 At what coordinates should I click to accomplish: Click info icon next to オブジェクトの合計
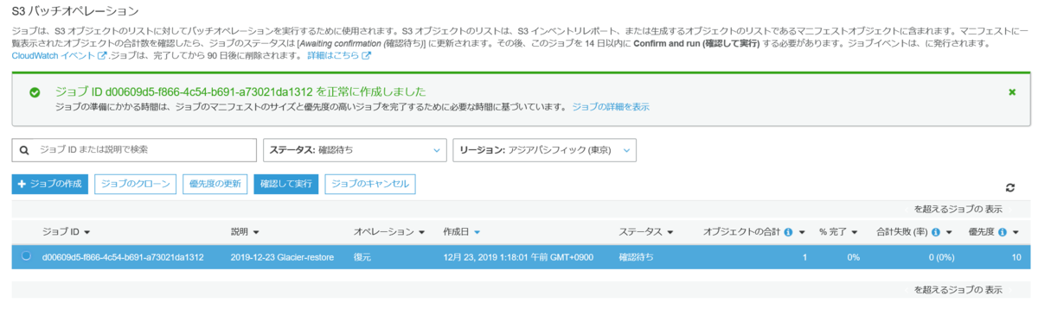[x=788, y=232]
